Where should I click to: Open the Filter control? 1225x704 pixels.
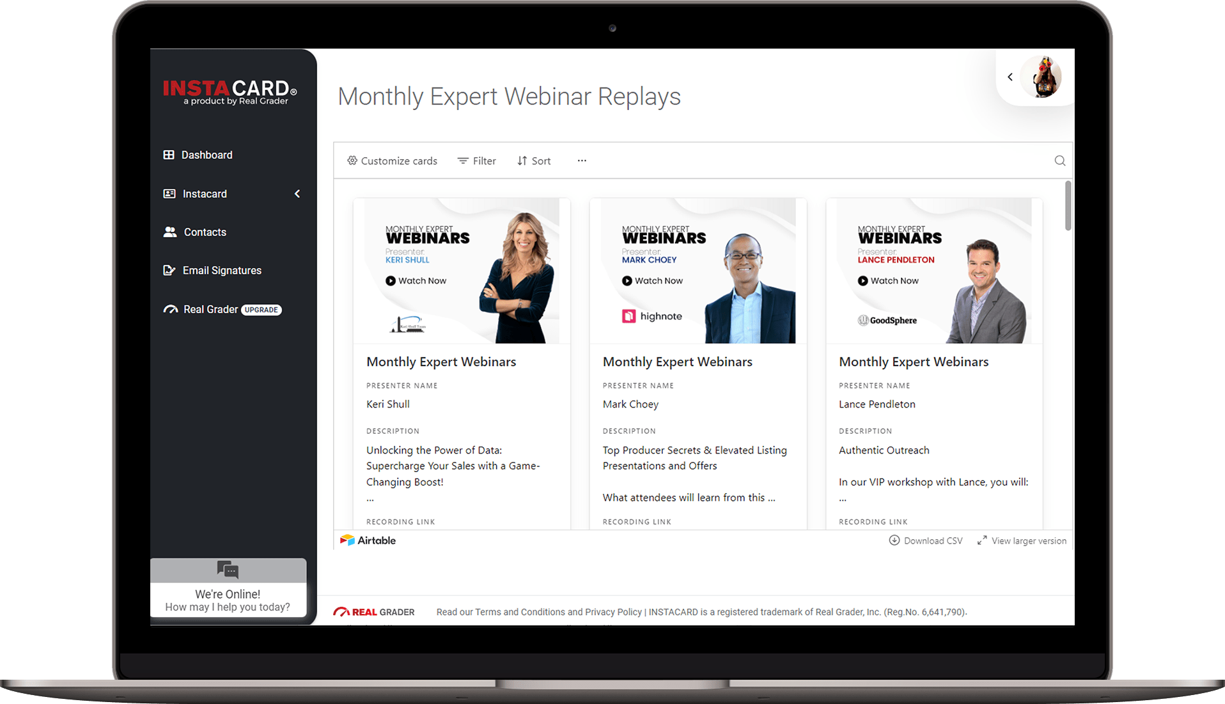click(x=477, y=161)
